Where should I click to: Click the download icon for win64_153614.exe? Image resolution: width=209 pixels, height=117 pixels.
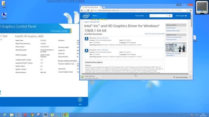tap(87, 39)
